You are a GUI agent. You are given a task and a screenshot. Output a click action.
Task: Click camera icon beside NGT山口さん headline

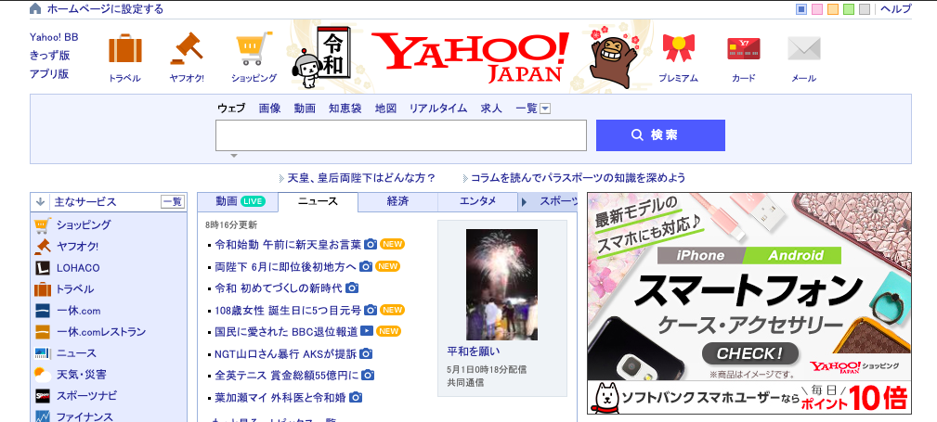tap(366, 354)
